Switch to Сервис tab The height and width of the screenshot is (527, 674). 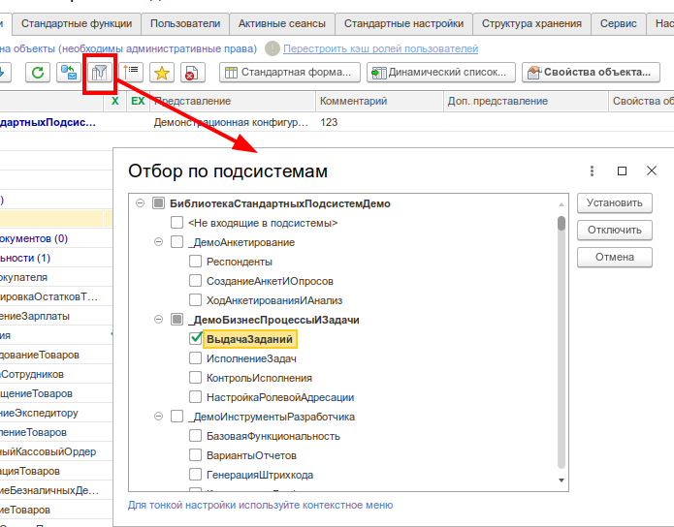pos(619,23)
